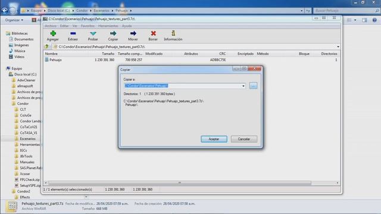Viewport: 381px width, 214px height.
Task: Open the Ayuda menu
Action: point(127,26)
